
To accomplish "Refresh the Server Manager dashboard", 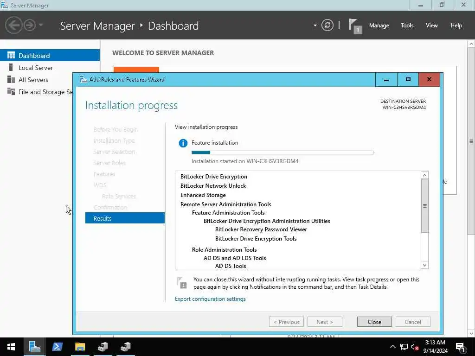I will click(327, 25).
